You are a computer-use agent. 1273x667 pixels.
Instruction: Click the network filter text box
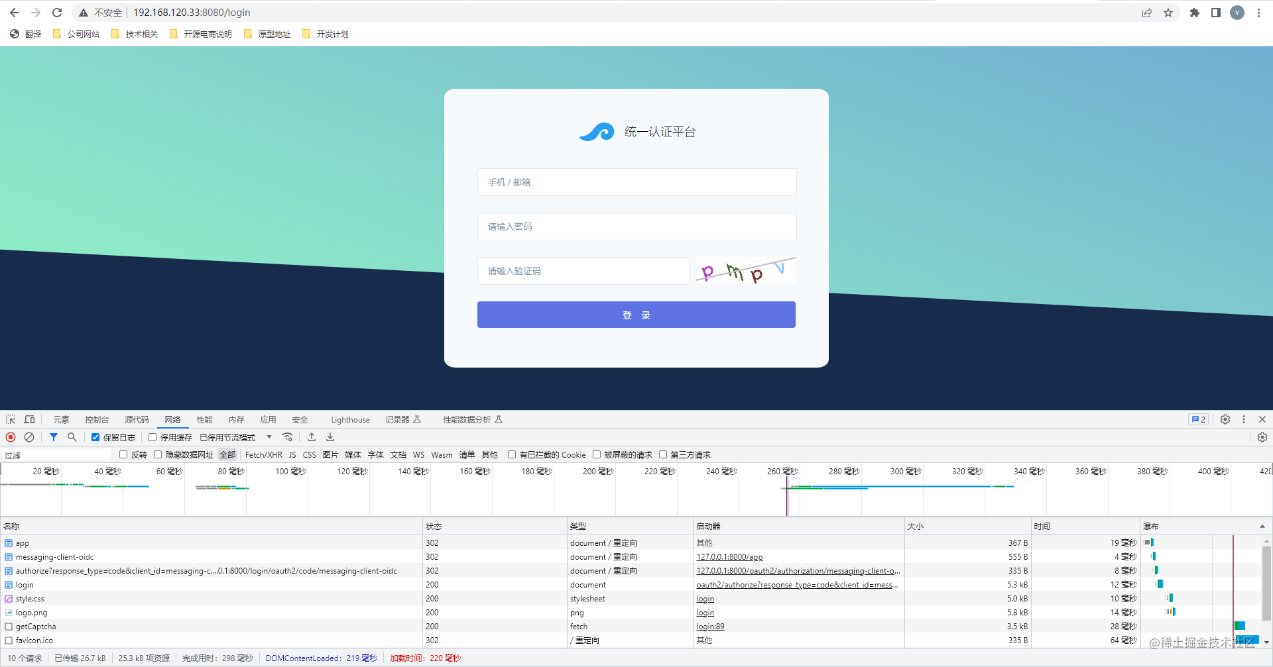coord(56,455)
